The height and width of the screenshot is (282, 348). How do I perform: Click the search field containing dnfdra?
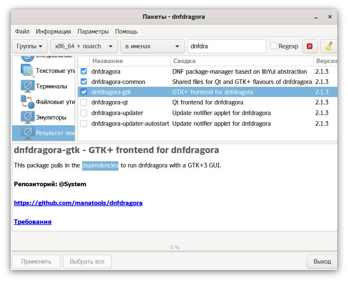227,46
